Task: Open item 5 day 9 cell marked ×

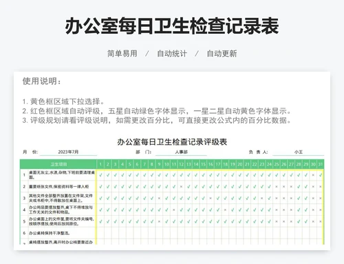Action: [x=159, y=221]
